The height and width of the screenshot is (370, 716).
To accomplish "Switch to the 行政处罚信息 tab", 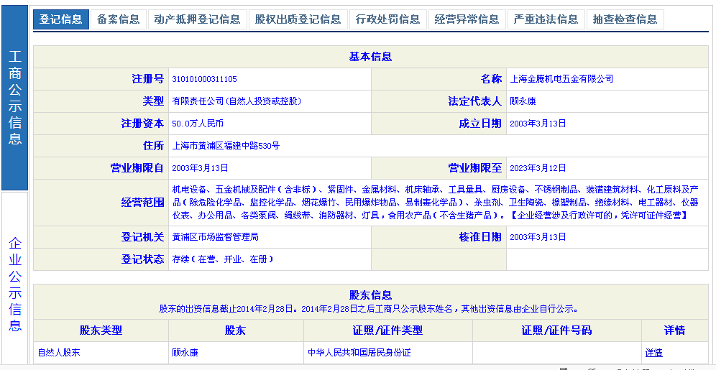I will coord(387,19).
